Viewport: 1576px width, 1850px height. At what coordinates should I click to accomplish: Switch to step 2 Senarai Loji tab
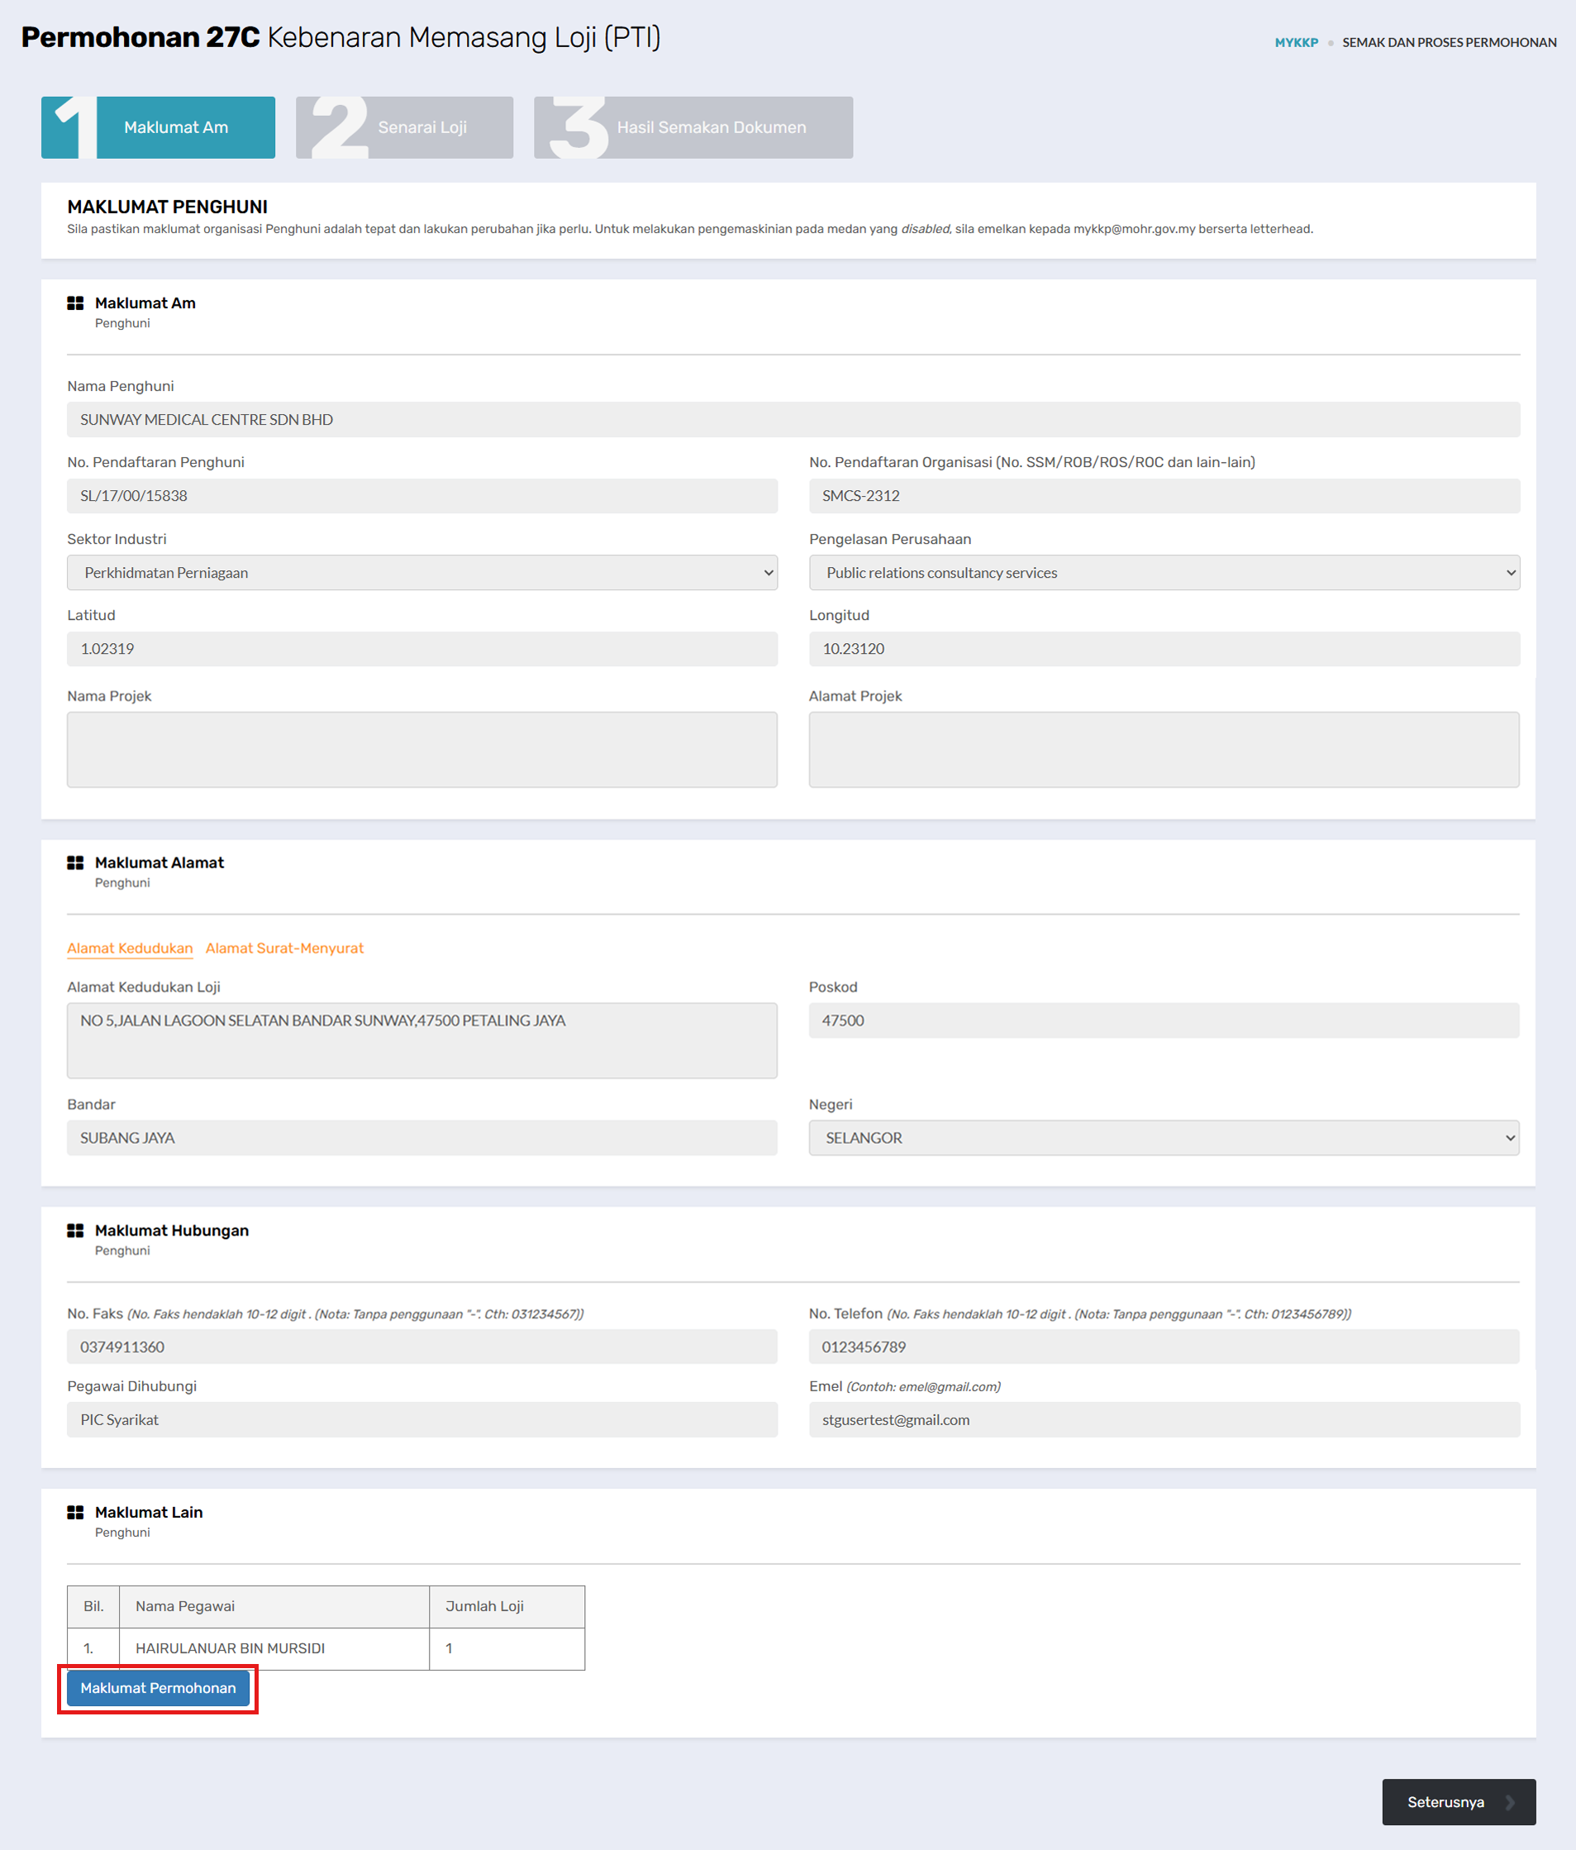tap(404, 127)
